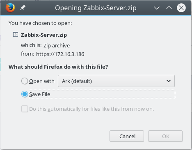Click the Firefox logo in title bar

(x=10, y=8)
